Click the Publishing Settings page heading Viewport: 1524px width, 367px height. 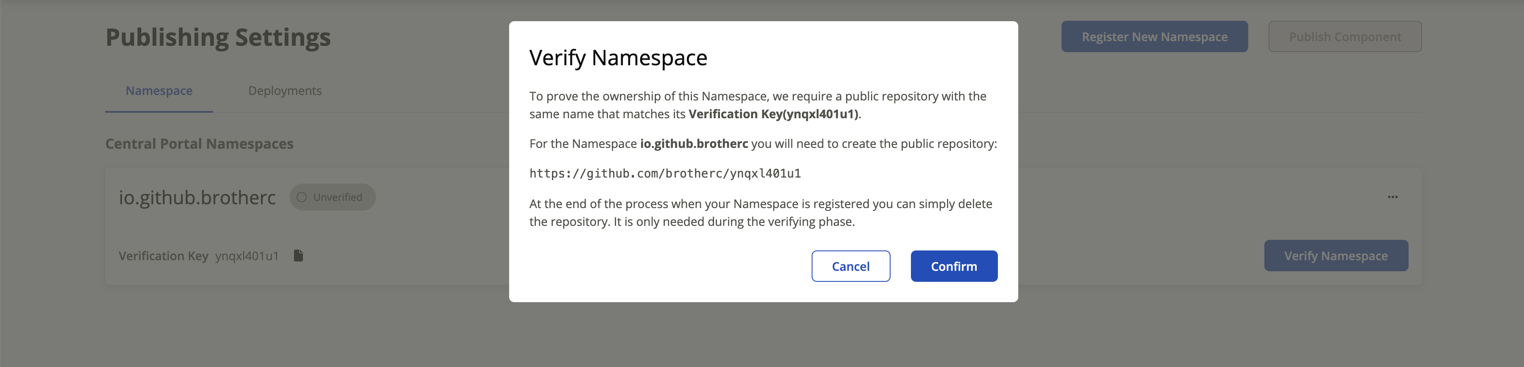tap(218, 37)
